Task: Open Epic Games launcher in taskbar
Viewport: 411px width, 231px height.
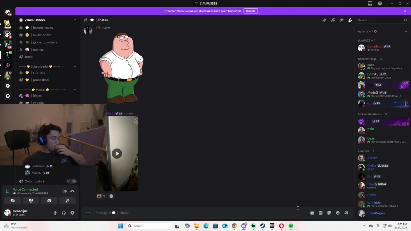Action: tap(272, 226)
